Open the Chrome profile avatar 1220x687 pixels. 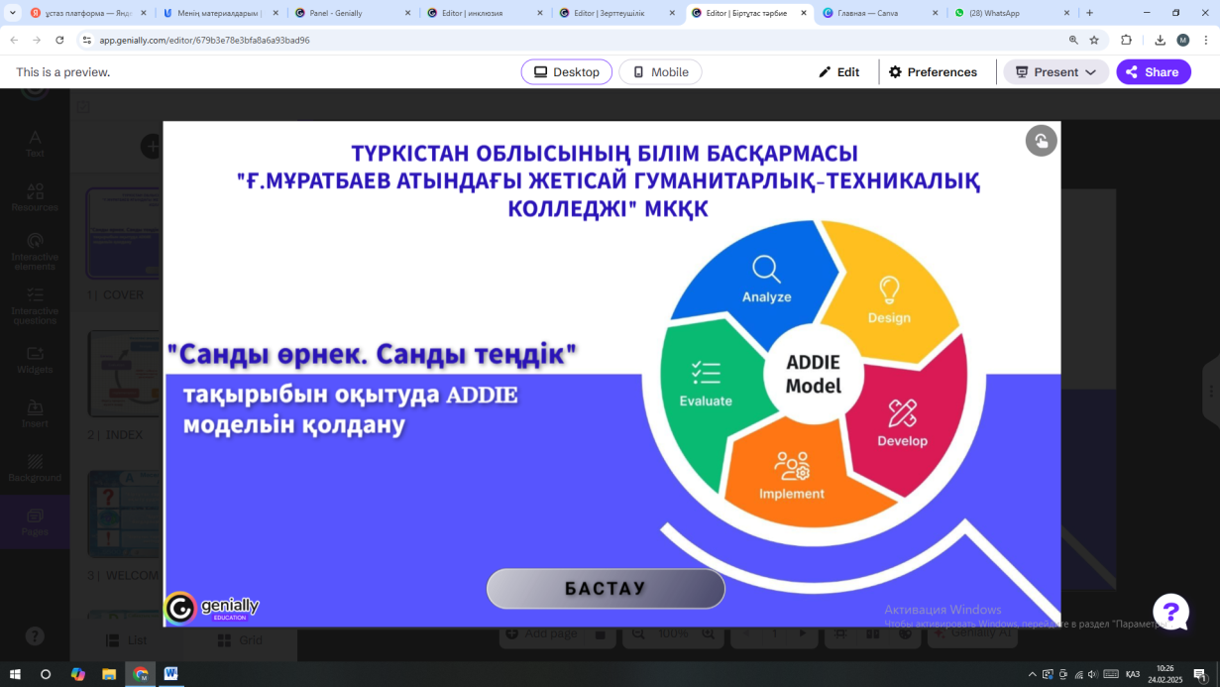coord(1182,40)
